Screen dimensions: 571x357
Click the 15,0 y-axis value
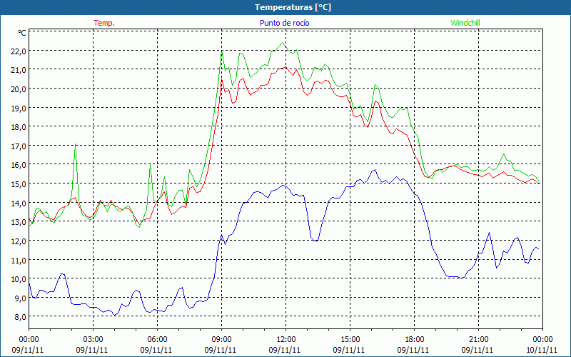[x=19, y=184]
